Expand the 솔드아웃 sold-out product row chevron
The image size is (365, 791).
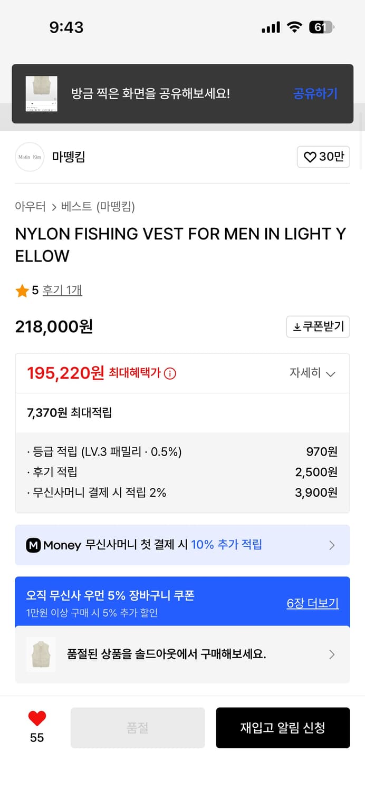coord(332,654)
